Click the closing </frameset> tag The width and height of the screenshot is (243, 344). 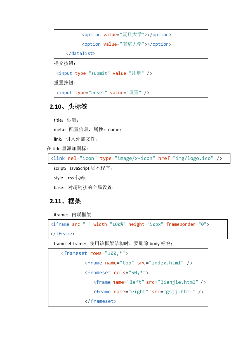(100, 301)
